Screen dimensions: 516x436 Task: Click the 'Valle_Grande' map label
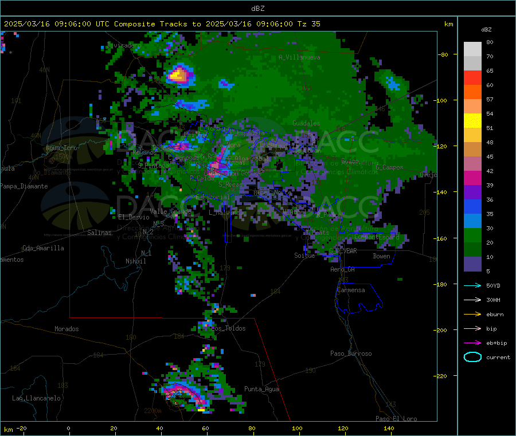pos(170,211)
